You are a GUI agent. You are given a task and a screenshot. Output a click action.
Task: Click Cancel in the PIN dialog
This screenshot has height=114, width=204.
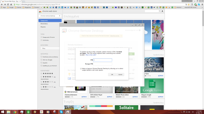pyautogui.click(x=120, y=75)
